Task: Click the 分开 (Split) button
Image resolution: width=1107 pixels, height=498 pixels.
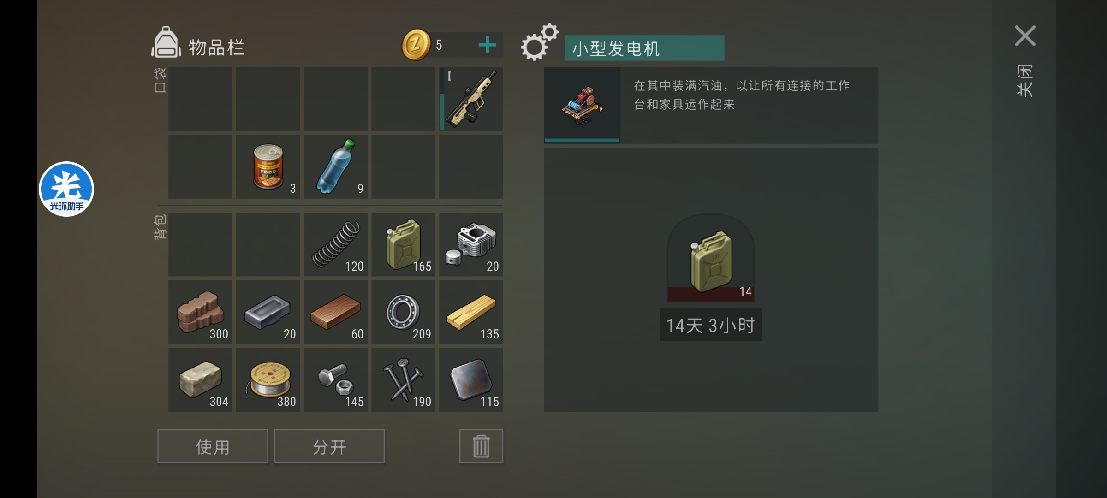Action: click(x=329, y=446)
